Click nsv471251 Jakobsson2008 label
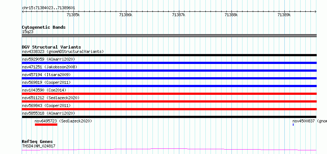The image size is (327, 154). pos(50,67)
